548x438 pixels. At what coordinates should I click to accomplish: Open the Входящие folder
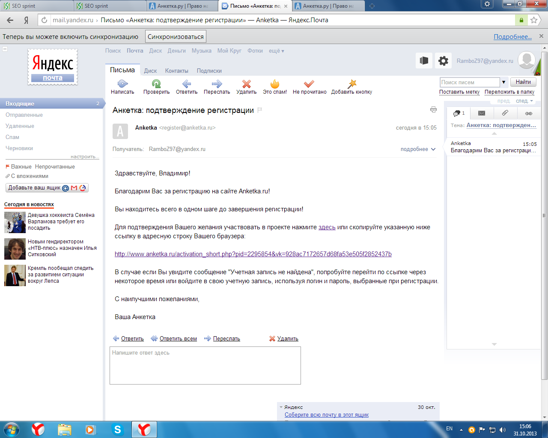51,104
